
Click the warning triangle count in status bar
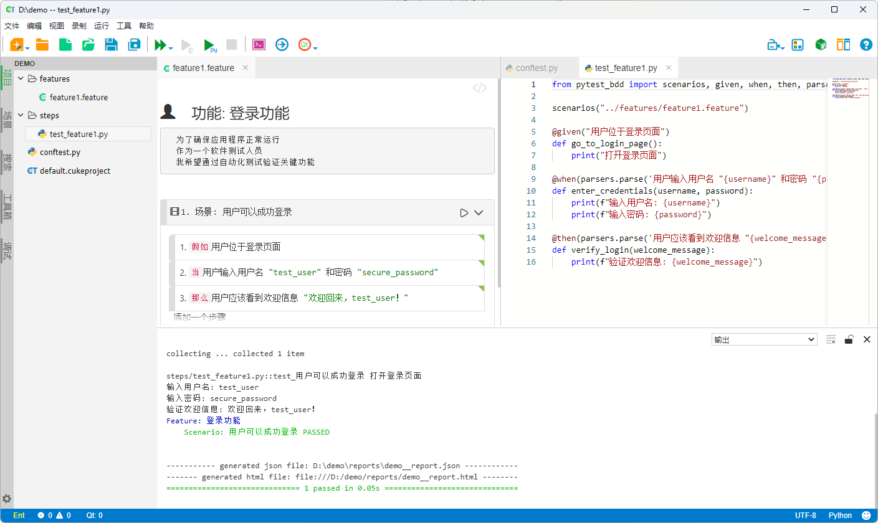pos(60,516)
